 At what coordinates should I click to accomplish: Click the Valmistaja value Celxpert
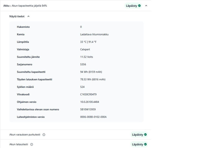coord(85,49)
